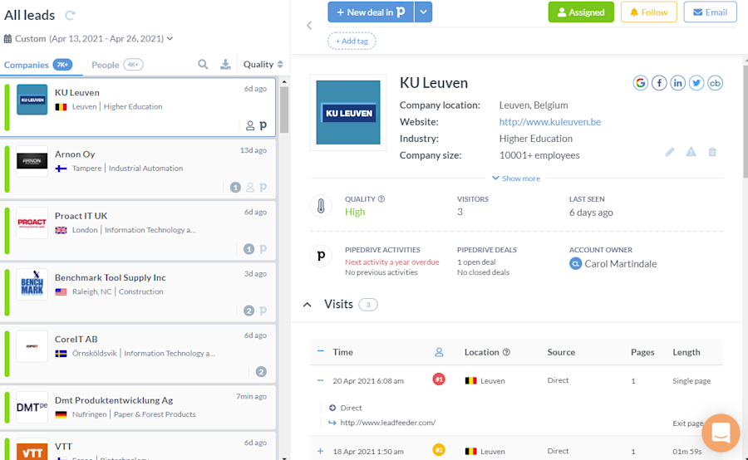Expand the 18 Apr 2021 visit row

(x=320, y=451)
